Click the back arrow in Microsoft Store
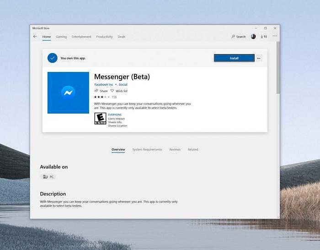Viewport: 320px width, 250px height. coord(35,37)
